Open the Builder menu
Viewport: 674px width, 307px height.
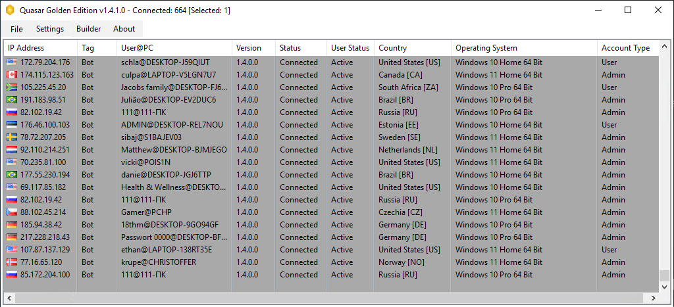point(89,29)
